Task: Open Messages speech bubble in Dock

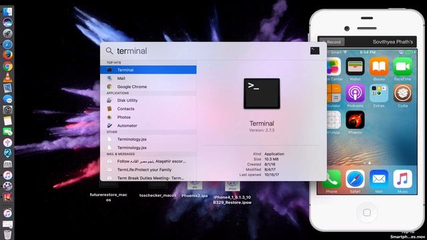Action: pos(7,99)
